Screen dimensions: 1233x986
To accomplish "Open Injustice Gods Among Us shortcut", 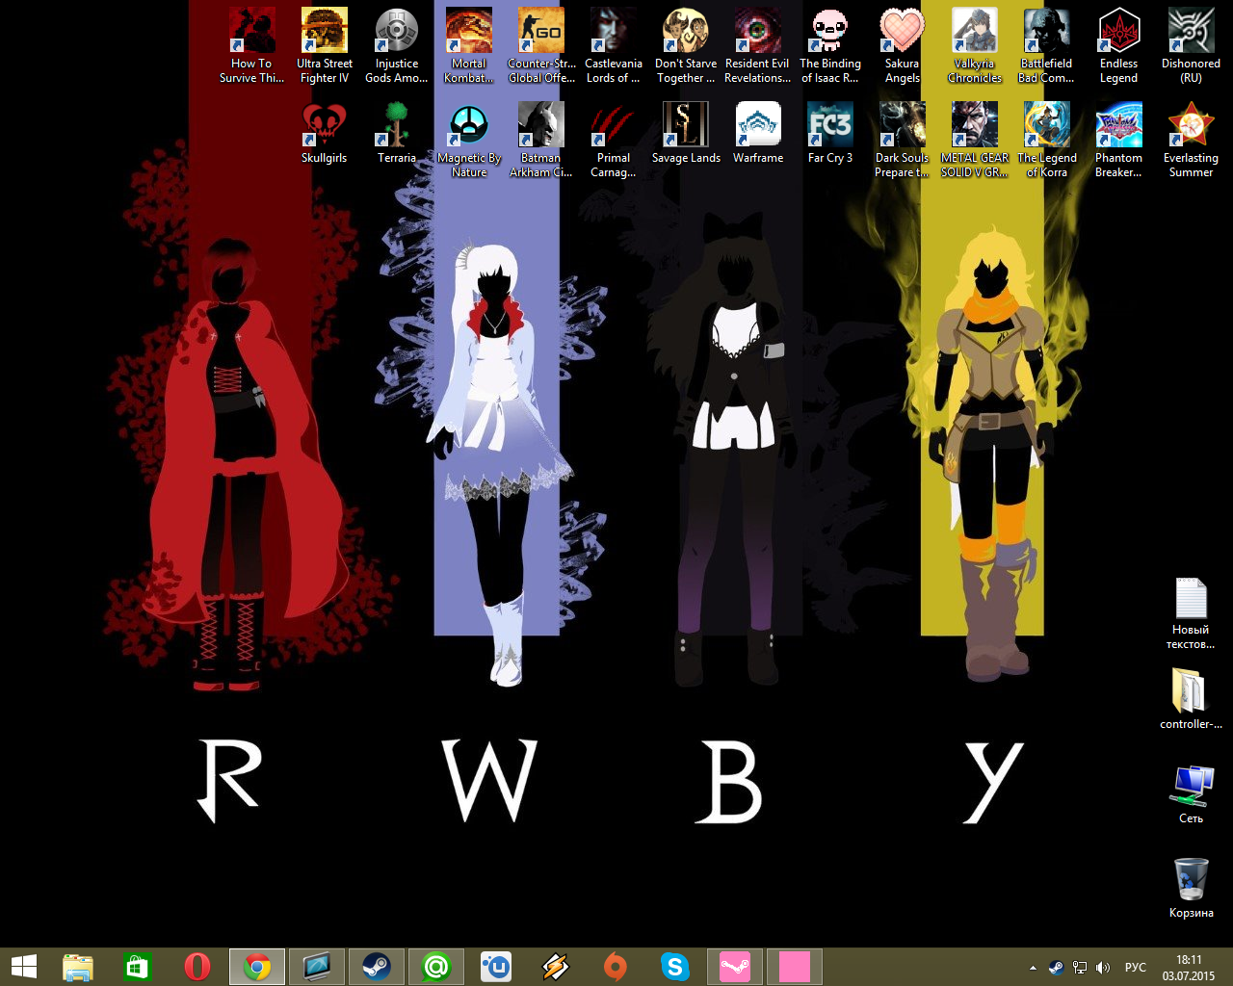I will pyautogui.click(x=397, y=46).
